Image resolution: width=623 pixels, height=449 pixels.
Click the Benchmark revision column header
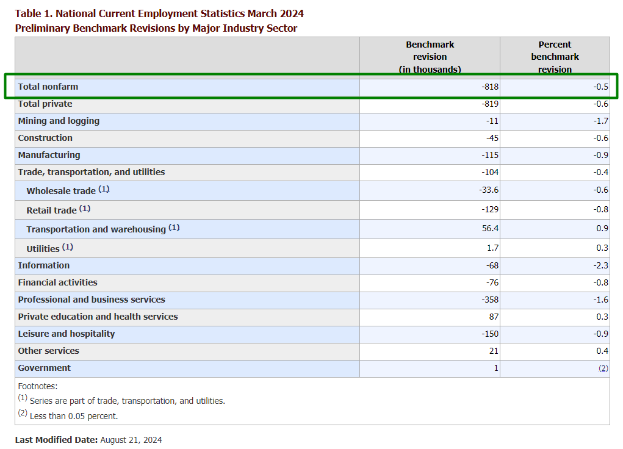tap(430, 57)
